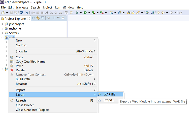The image size is (189, 113).
Task: Open the File menu
Action: tap(3, 7)
